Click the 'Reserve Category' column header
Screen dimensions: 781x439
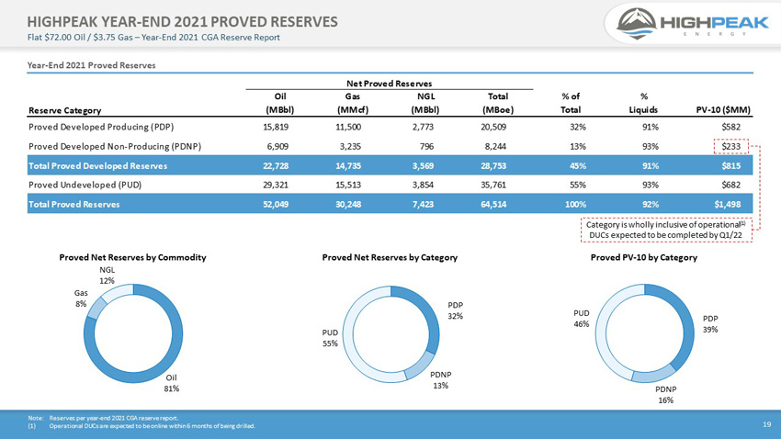(64, 110)
